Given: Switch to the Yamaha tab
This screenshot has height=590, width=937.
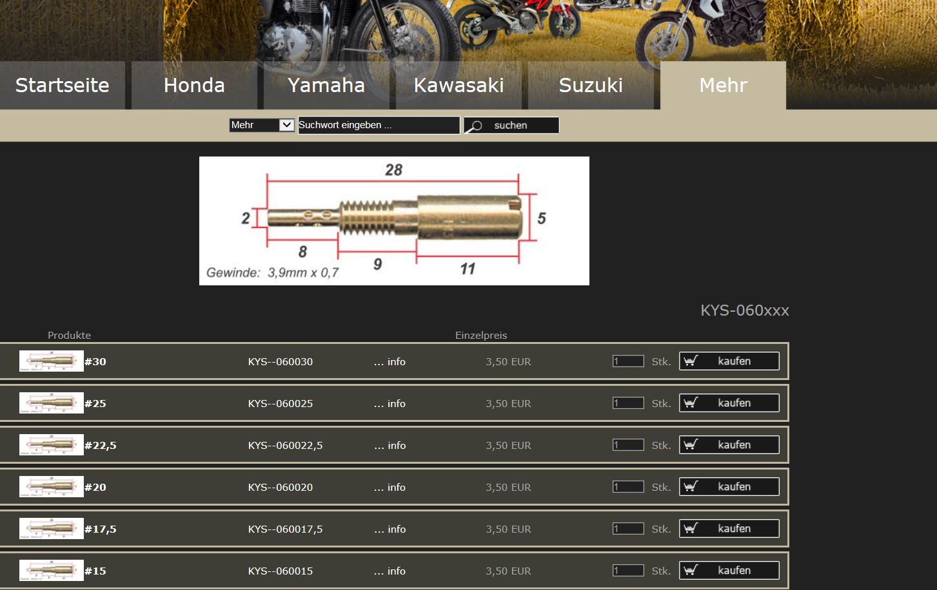Looking at the screenshot, I should click(x=326, y=85).
